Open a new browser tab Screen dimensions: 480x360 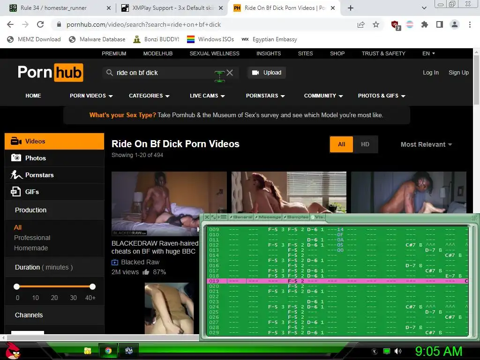click(351, 8)
